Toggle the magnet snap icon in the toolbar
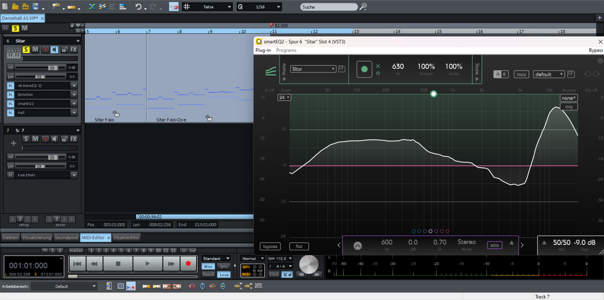The image size is (604, 300). coord(174,7)
